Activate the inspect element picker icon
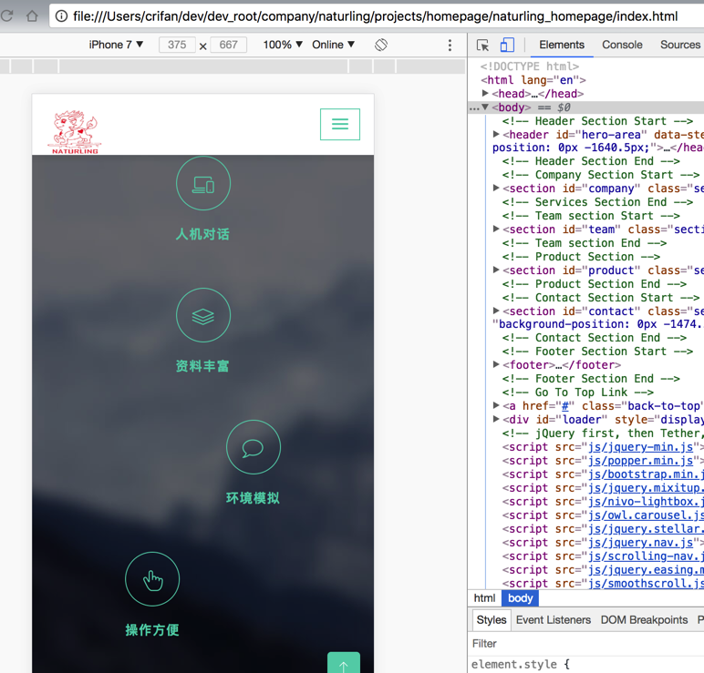The image size is (704, 673). 482,45
